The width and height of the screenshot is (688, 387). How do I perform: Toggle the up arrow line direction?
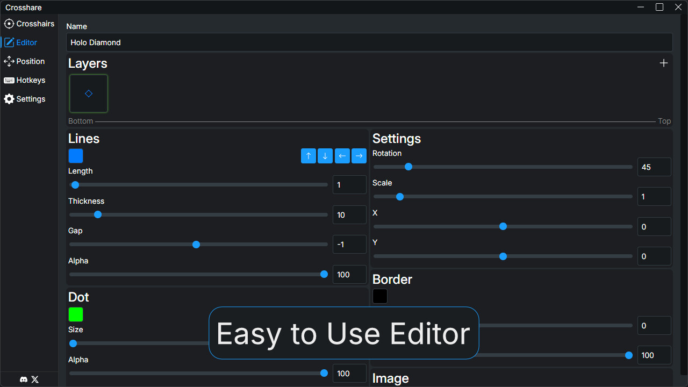[x=309, y=156]
